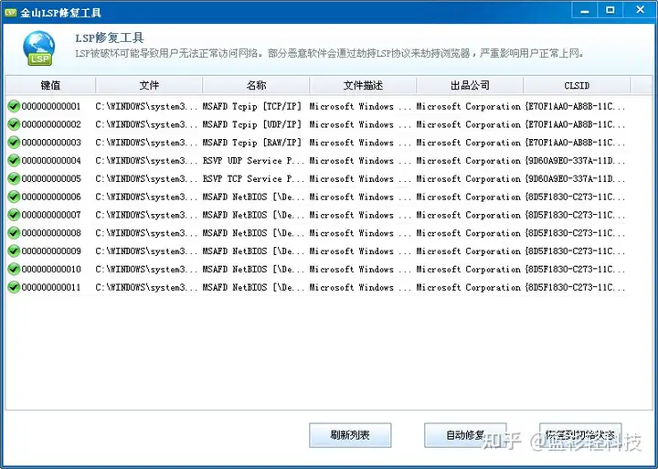
Task: Select key value 000000000003
Action: tap(51, 143)
